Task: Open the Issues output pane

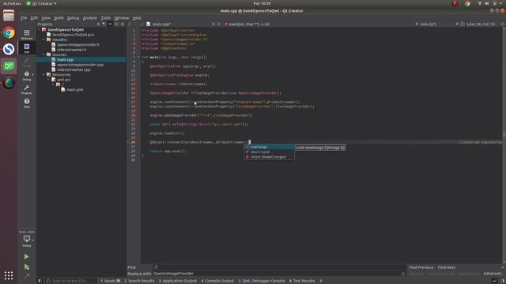Action: click(x=110, y=281)
